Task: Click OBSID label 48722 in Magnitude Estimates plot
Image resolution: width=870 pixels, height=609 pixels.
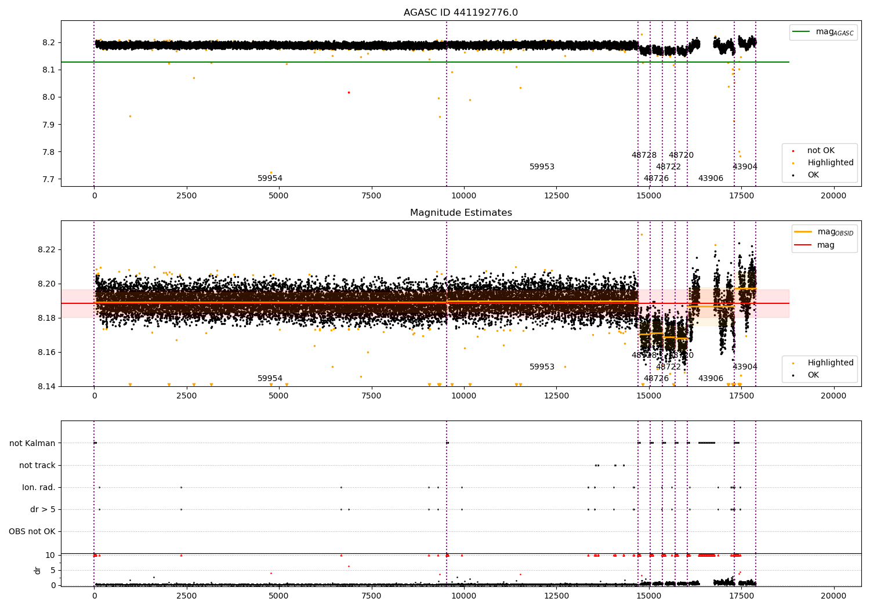Action: click(x=669, y=367)
